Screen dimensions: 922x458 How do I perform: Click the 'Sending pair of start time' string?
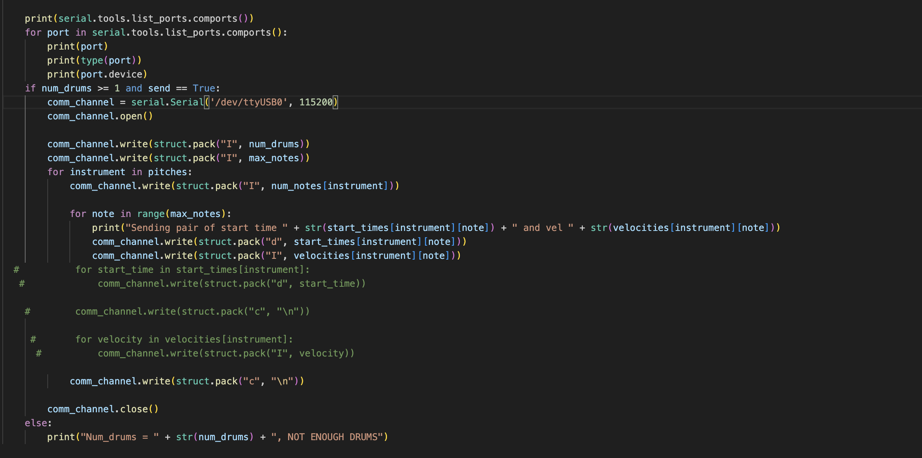(x=206, y=228)
